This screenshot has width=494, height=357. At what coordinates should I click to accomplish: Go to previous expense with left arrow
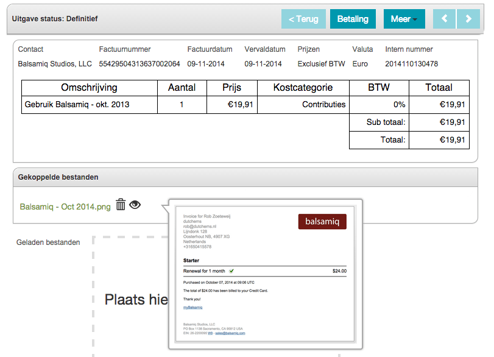[444, 19]
